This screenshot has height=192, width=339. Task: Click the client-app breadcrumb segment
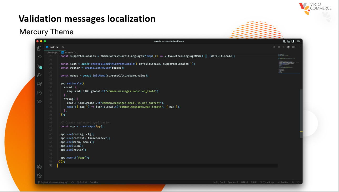53,52
